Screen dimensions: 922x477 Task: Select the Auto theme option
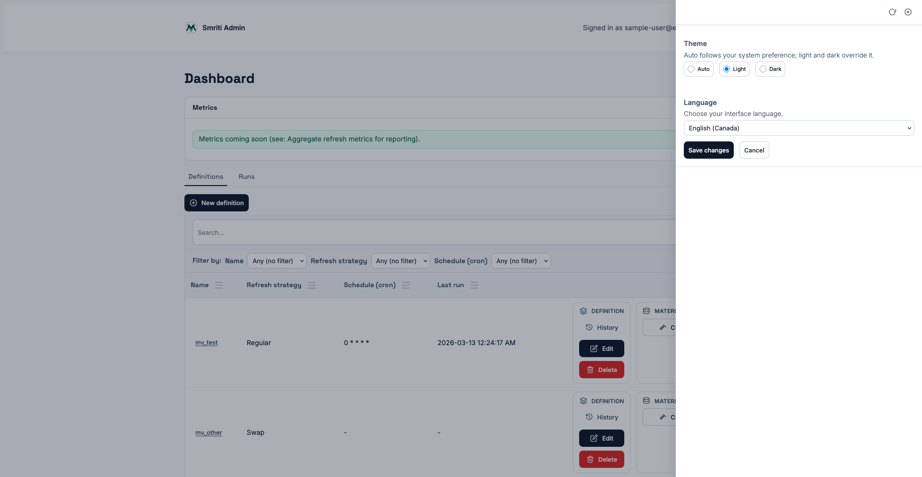point(691,69)
